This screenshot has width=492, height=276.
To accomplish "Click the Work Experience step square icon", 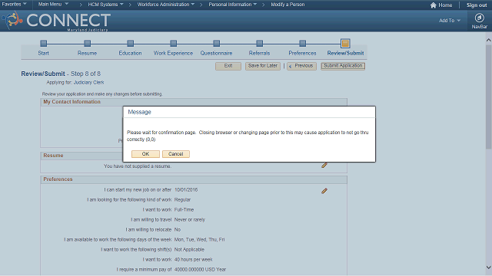I will [x=173, y=43].
